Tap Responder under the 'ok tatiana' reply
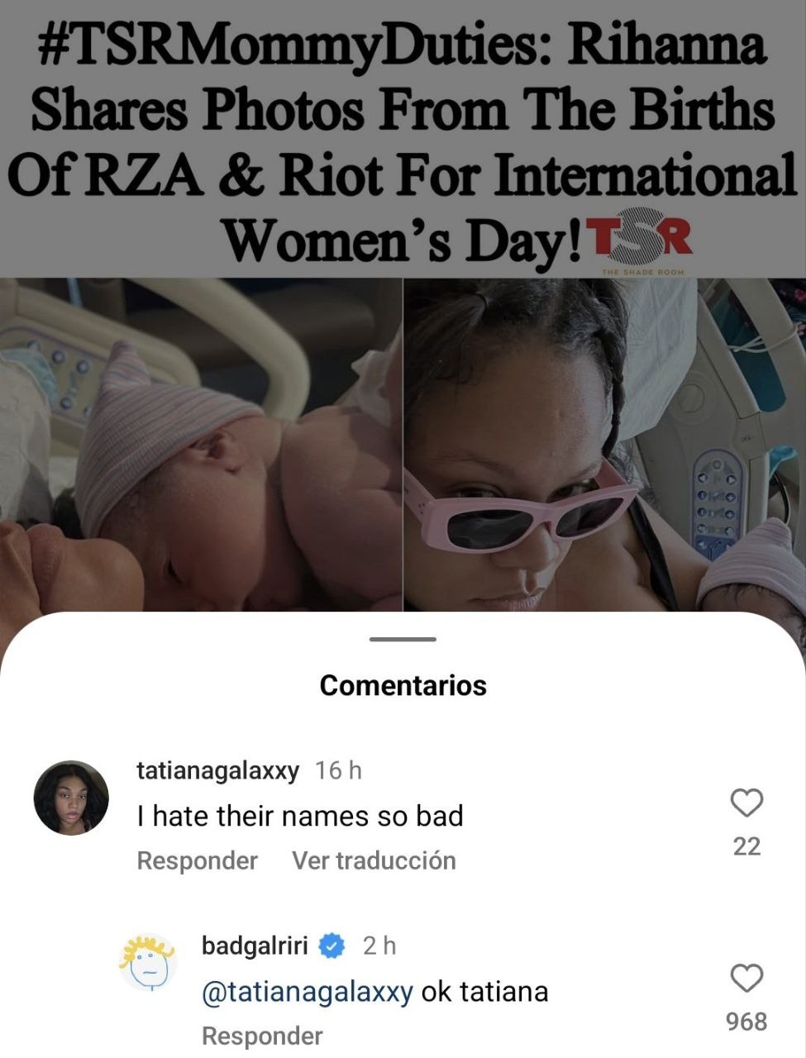 262,1036
